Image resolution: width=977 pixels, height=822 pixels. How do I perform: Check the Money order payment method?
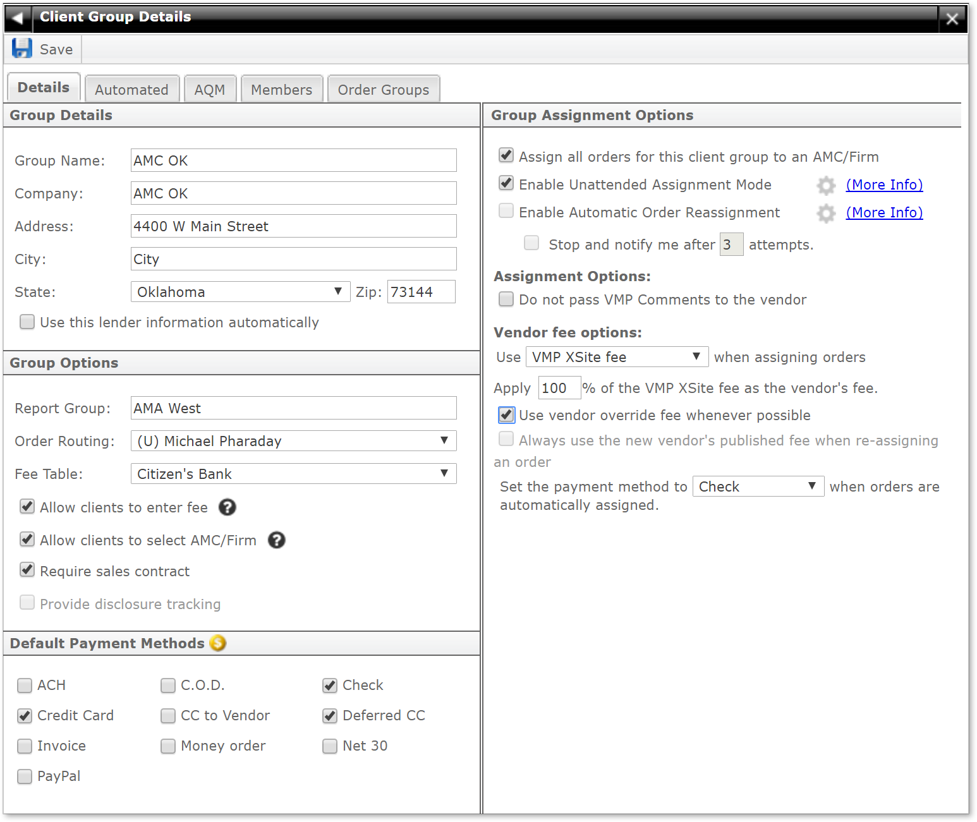coord(168,746)
